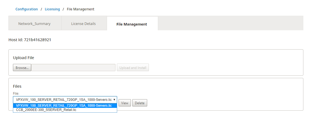Click the Upload File section heading
Screen dimensions: 309x123
pos(23,58)
